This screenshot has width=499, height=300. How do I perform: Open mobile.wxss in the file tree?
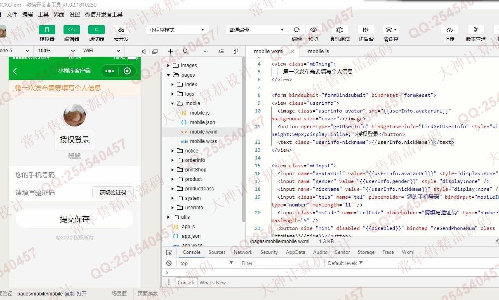tap(203, 141)
